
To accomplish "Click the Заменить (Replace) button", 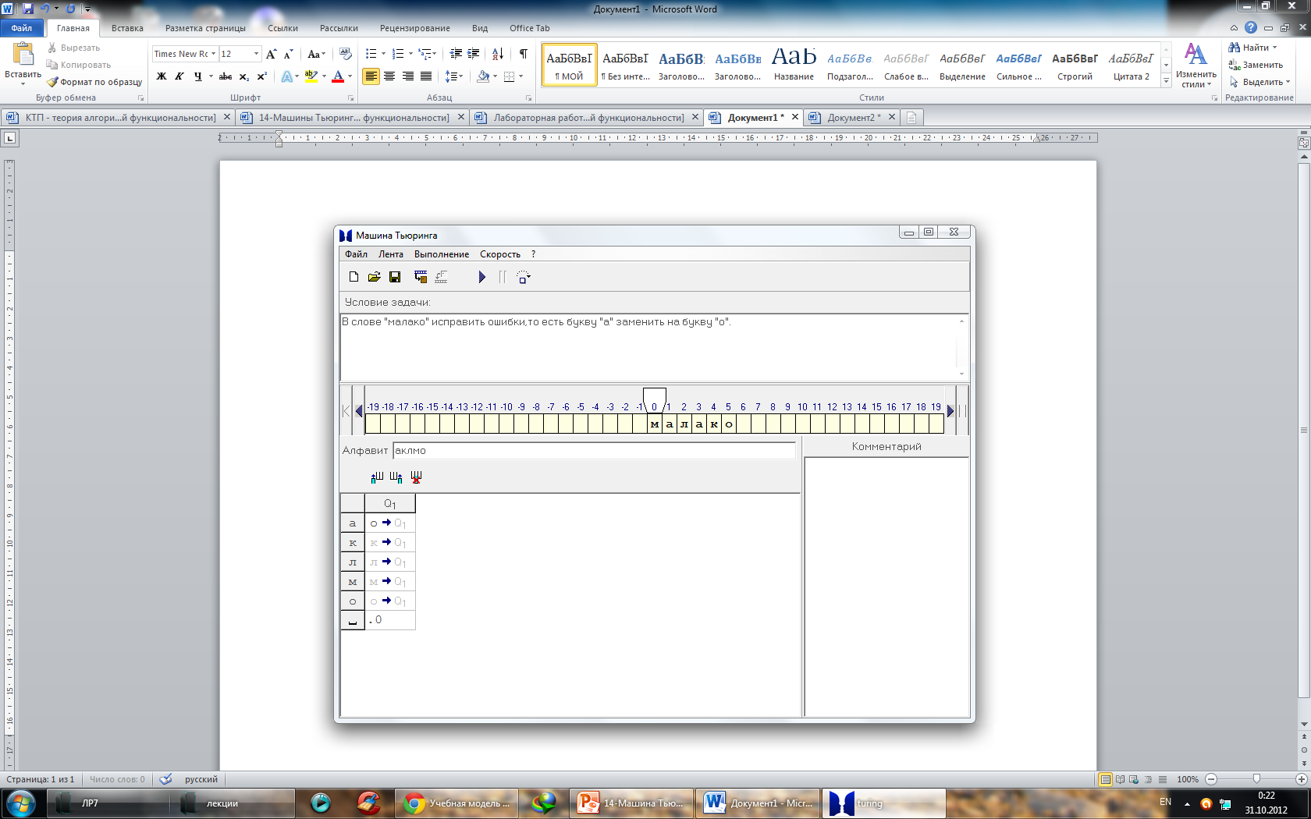I will [1256, 65].
